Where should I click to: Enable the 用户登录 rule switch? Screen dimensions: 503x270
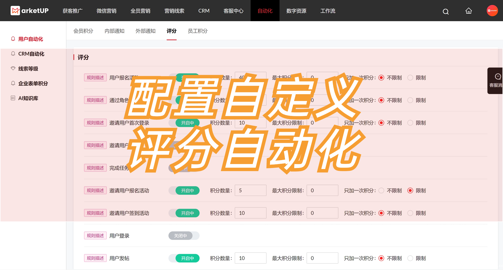pyautogui.click(x=184, y=236)
